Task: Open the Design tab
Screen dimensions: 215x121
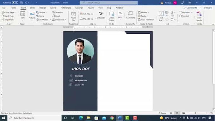Action: pos(42,8)
